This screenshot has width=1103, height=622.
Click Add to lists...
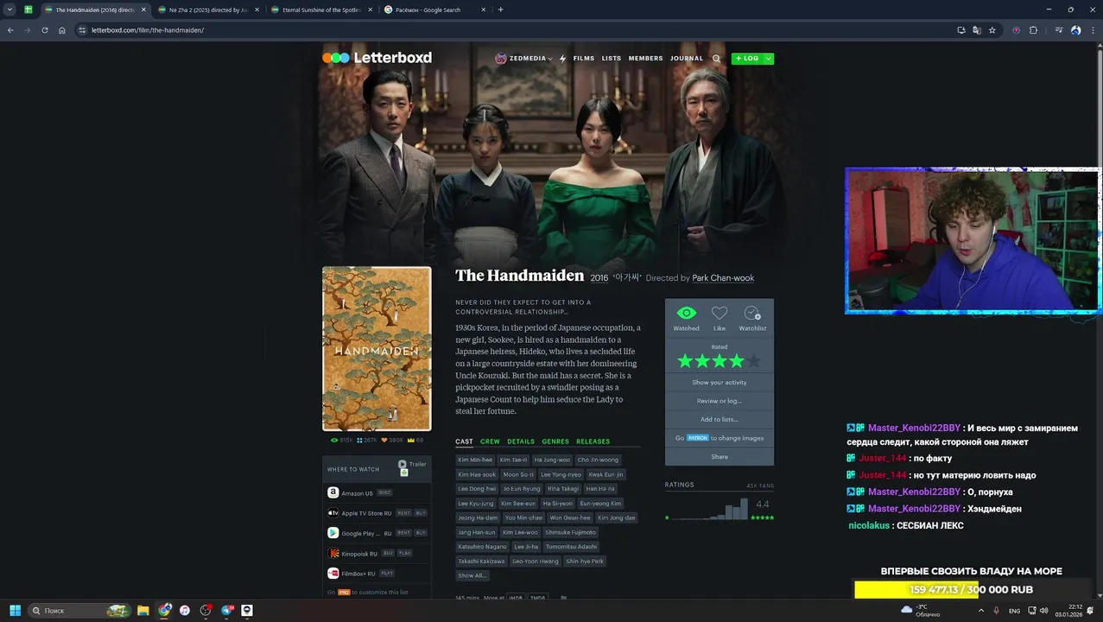[x=719, y=419]
